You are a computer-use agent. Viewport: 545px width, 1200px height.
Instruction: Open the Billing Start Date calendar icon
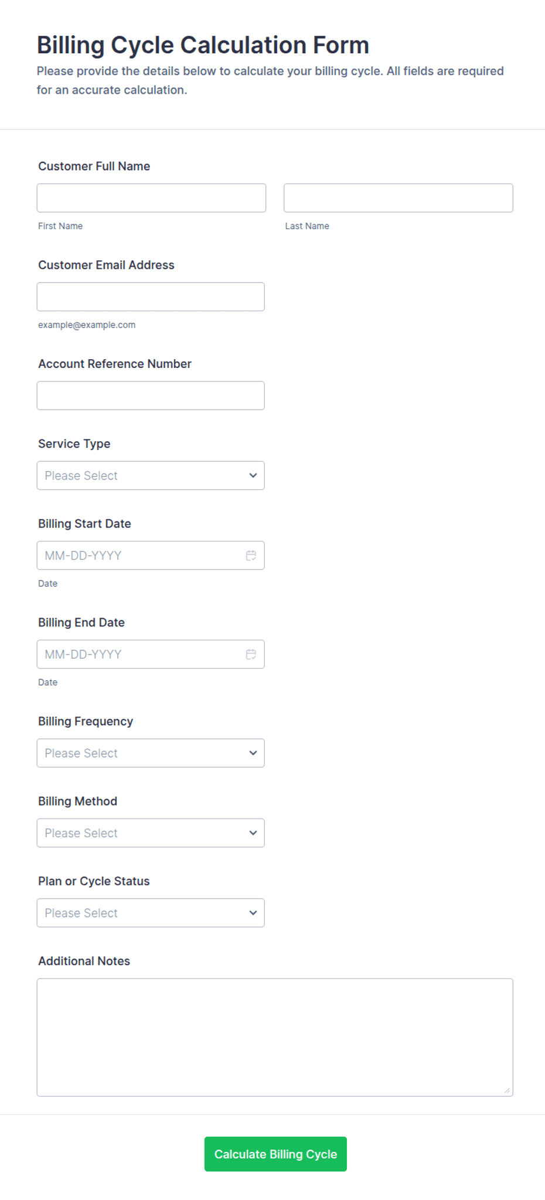pos(251,555)
